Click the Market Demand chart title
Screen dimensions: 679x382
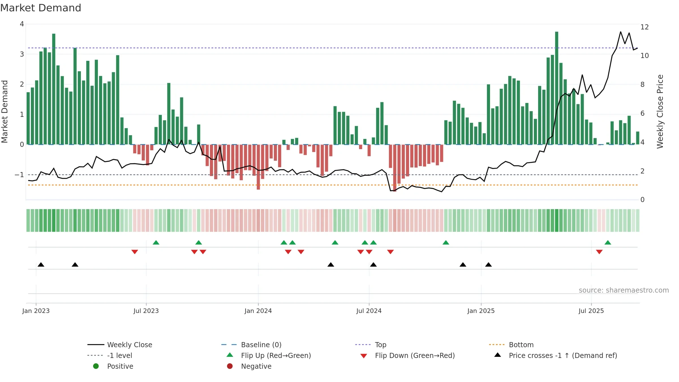41,8
